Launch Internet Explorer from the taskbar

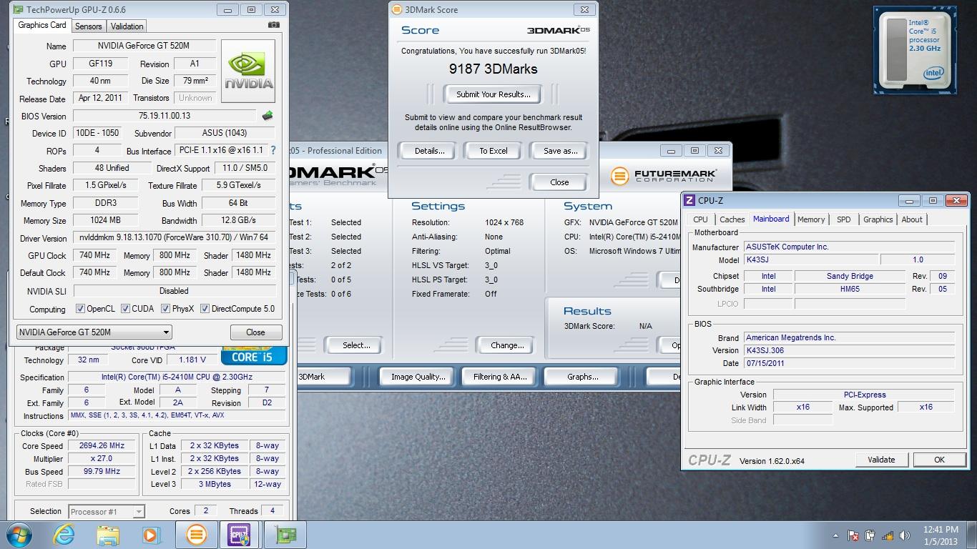[x=64, y=535]
